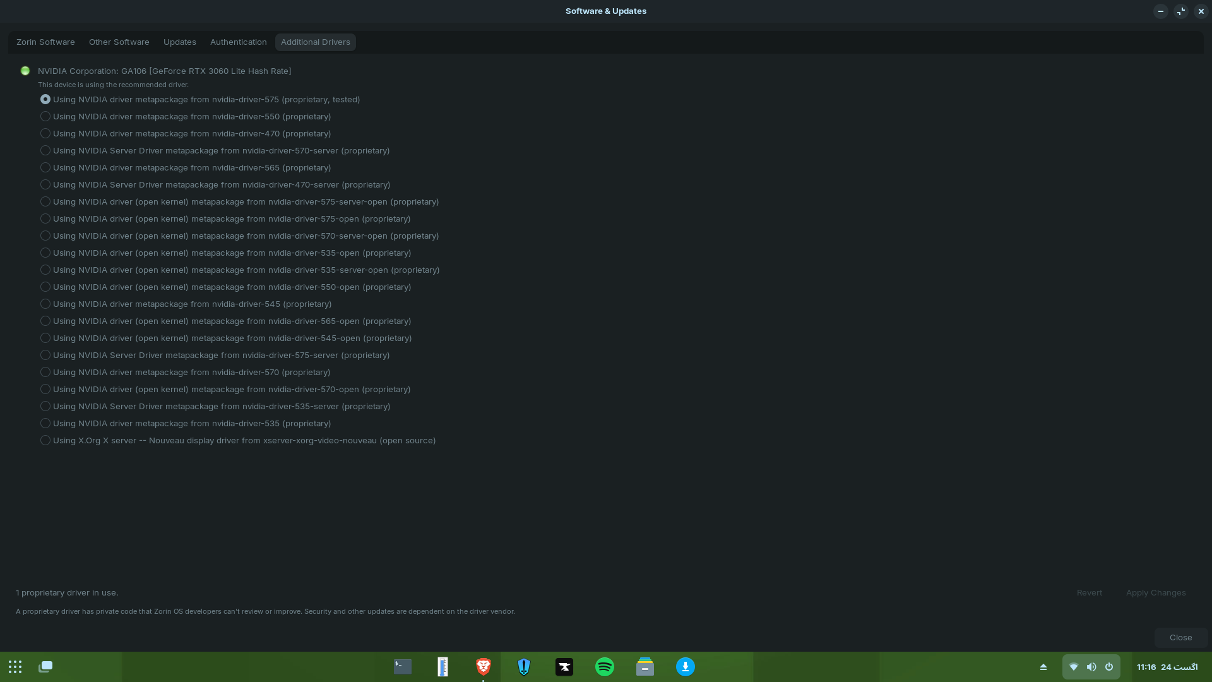The image size is (1212, 682).
Task: Click the Close button
Action: (x=1180, y=638)
